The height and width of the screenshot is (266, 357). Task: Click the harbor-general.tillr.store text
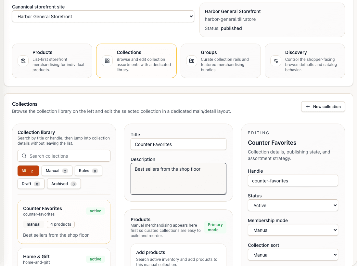230,19
